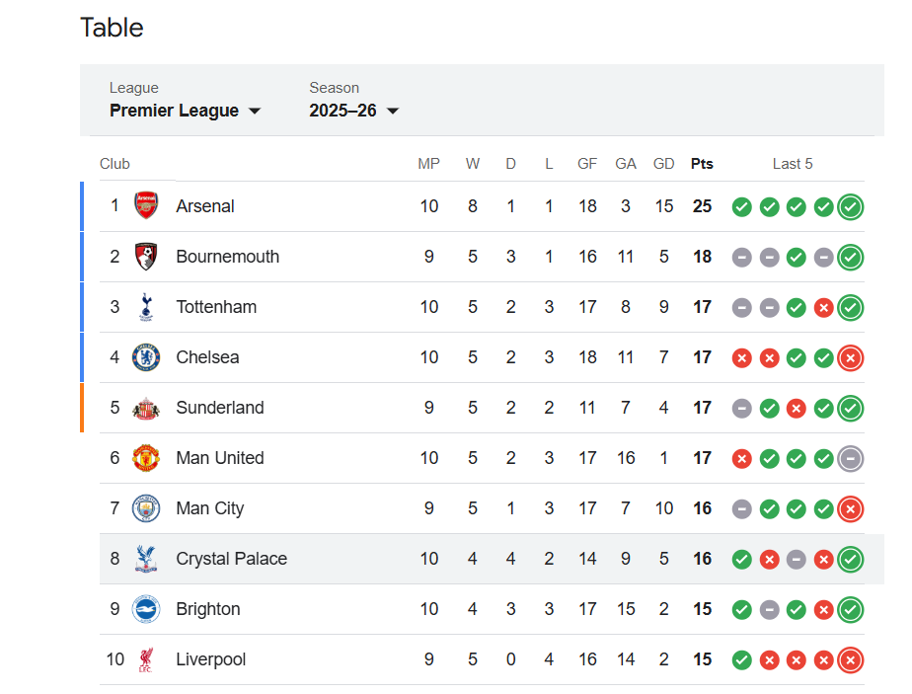The height and width of the screenshot is (694, 912).
Task: Open the Brighton team link
Action: click(x=207, y=609)
